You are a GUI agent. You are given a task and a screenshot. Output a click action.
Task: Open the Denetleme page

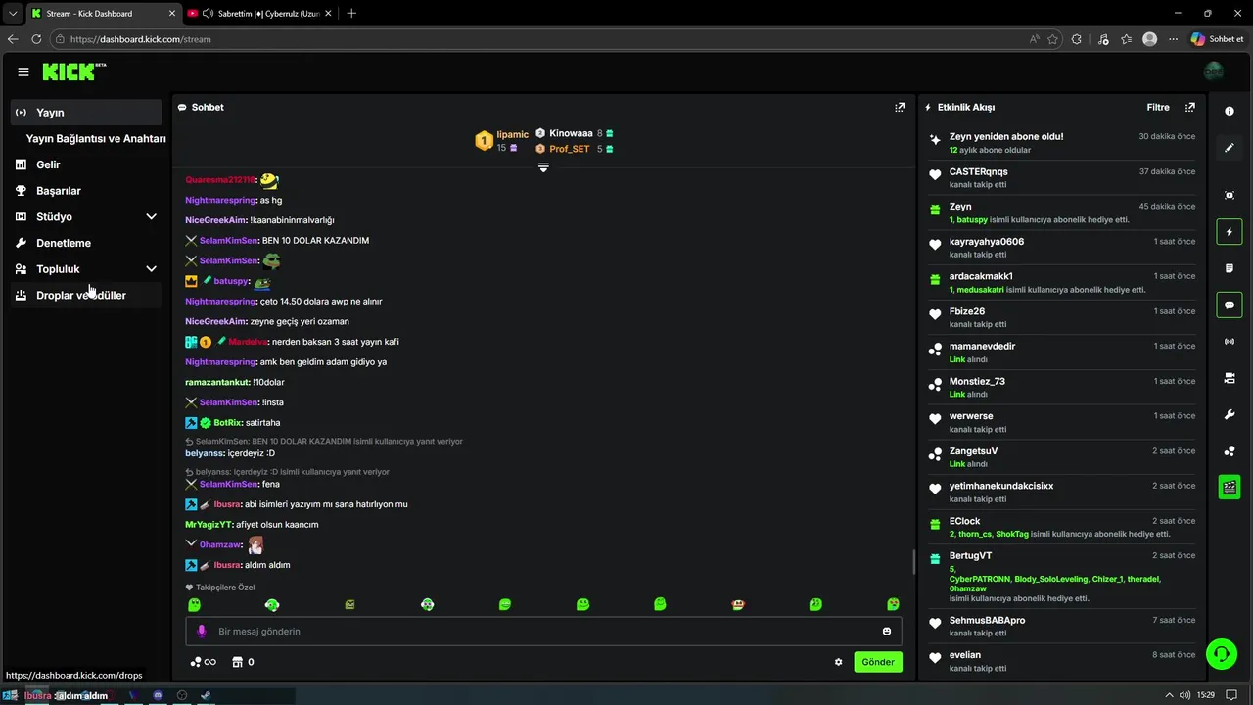[86, 243]
